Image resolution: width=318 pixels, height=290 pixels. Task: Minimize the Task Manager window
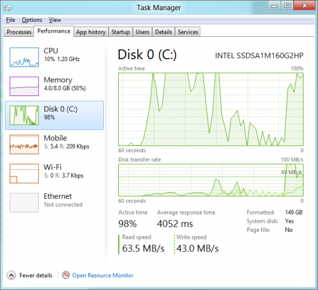(274, 5)
